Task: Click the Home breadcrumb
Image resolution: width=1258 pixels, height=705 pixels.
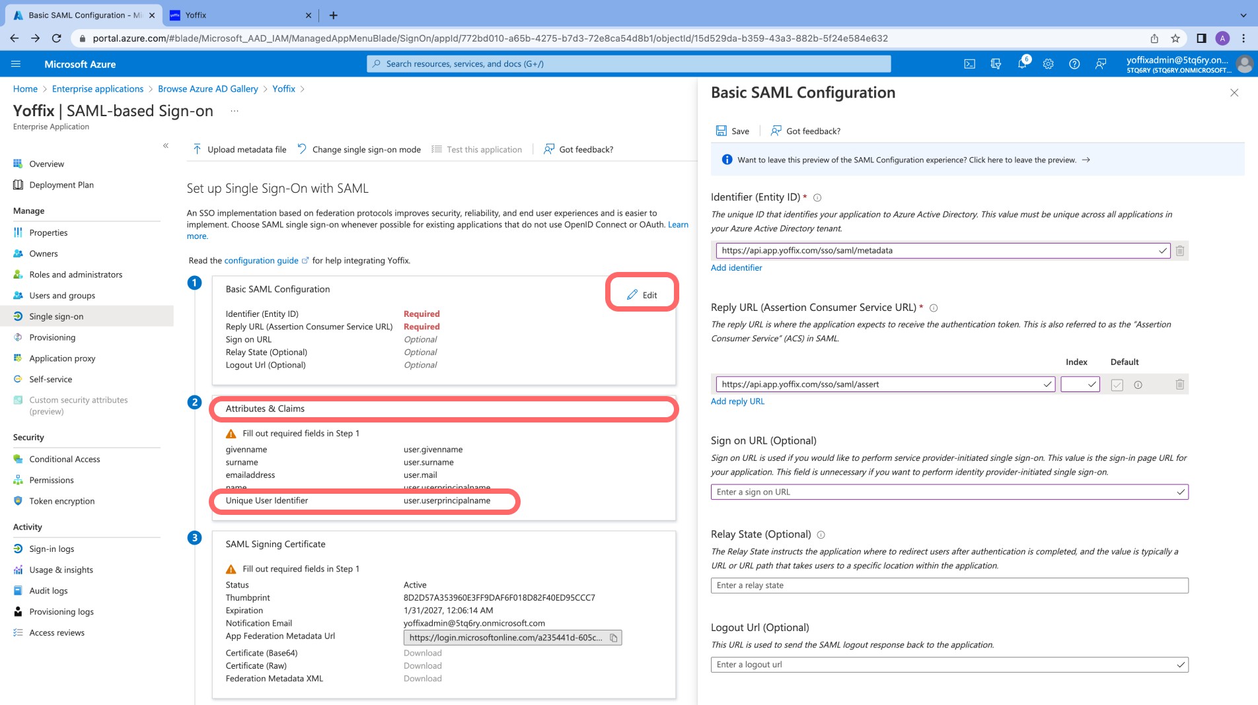Action: pos(25,89)
